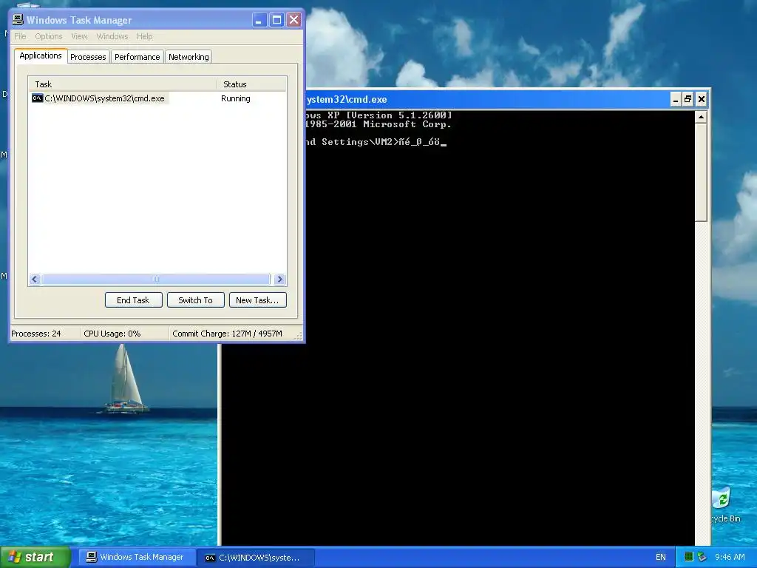Select the cmd.exe task row

pos(157,98)
